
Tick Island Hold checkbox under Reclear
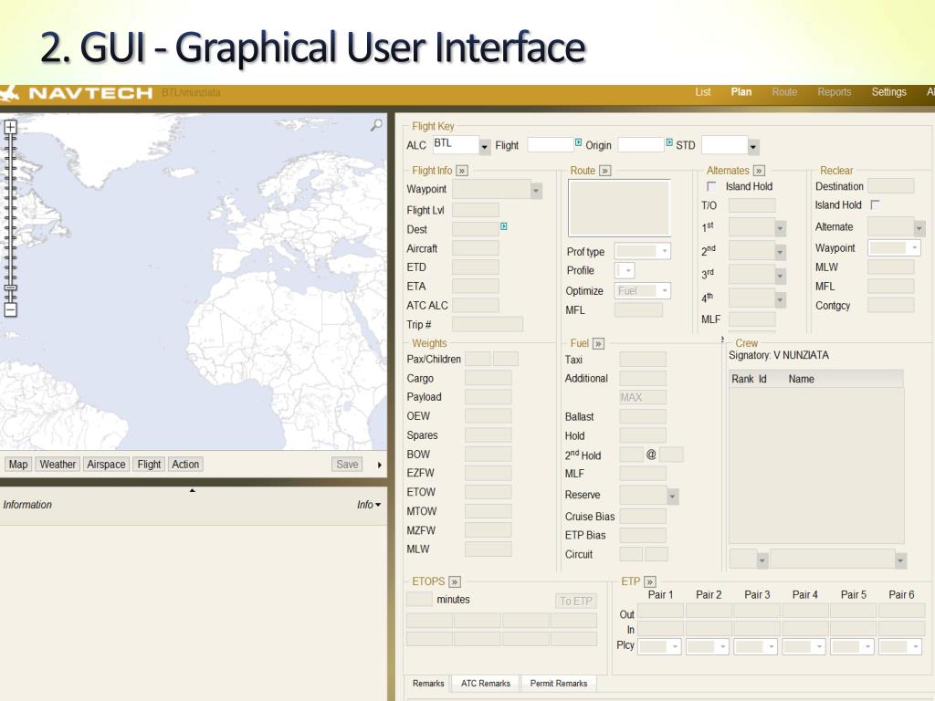point(875,205)
